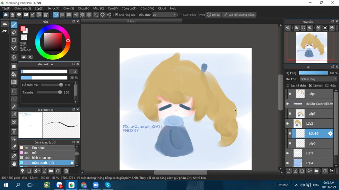The height and width of the screenshot is (190, 339).
Task: Hide layer Lớp8
Action: point(290,94)
